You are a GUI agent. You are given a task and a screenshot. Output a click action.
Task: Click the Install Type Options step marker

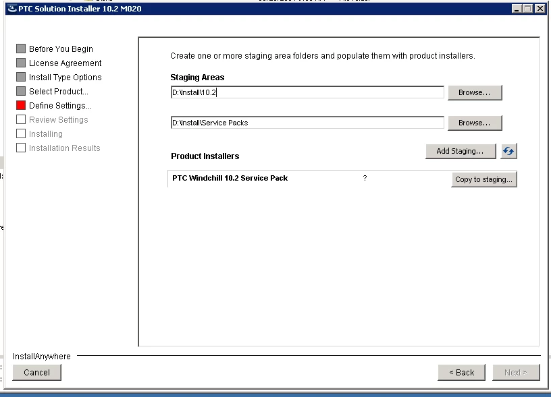coord(21,77)
